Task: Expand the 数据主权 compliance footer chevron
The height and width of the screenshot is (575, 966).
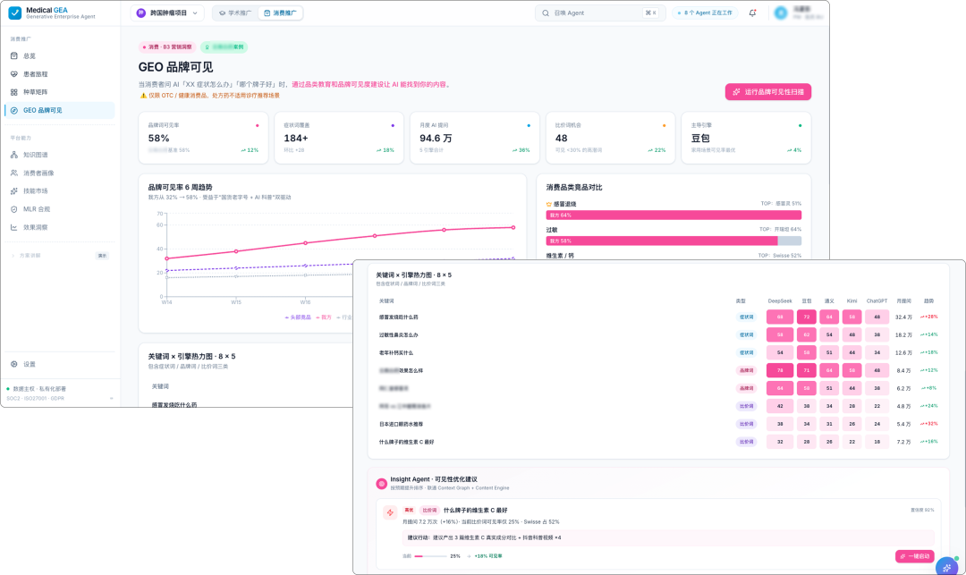Action: [x=112, y=398]
